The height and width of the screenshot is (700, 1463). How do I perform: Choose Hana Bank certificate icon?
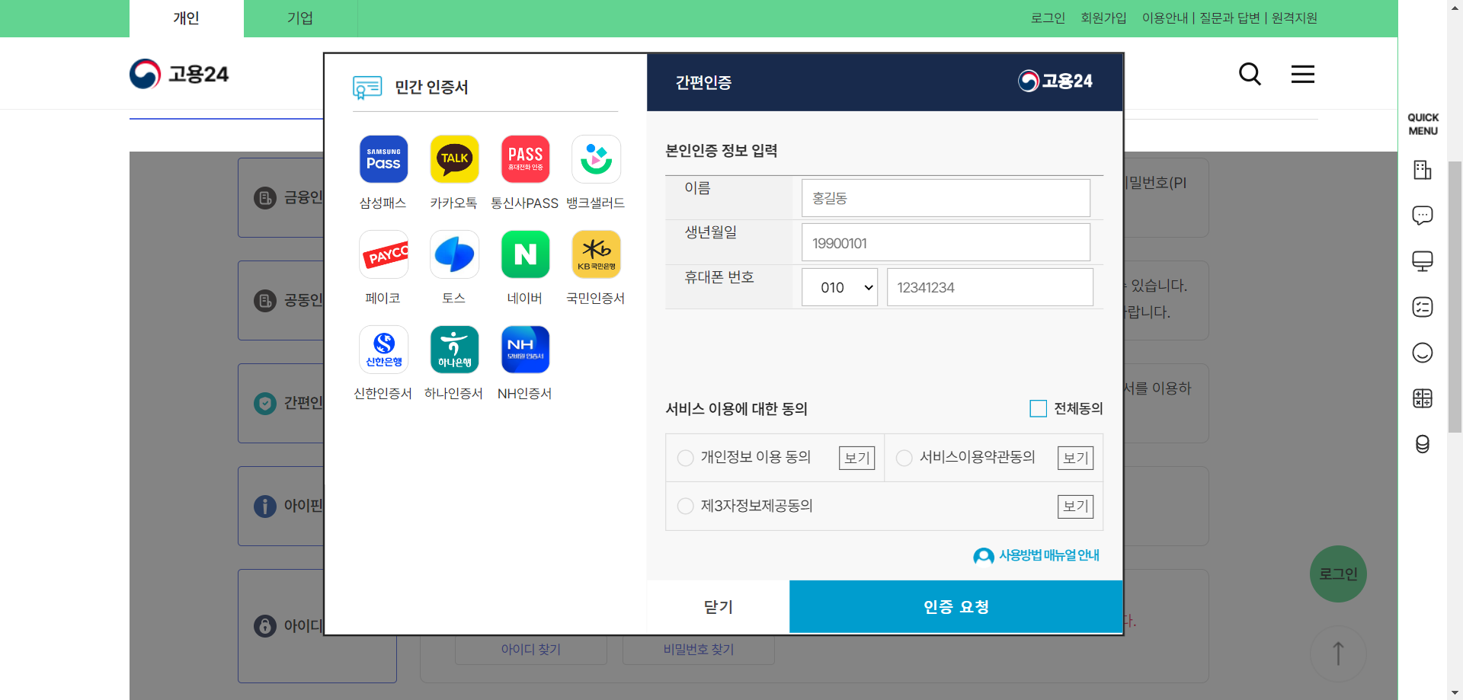click(x=454, y=350)
